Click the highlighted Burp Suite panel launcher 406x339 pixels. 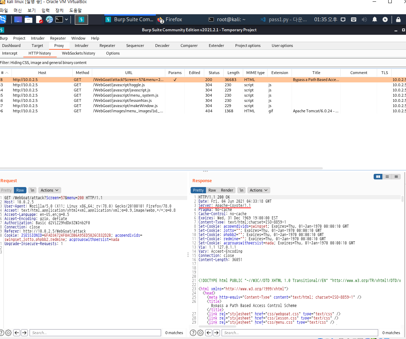[x=81, y=19]
